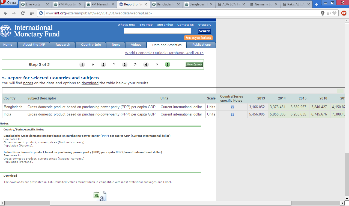The image size is (349, 206).
Task: Go to step 3 of the query
Action: point(125,65)
